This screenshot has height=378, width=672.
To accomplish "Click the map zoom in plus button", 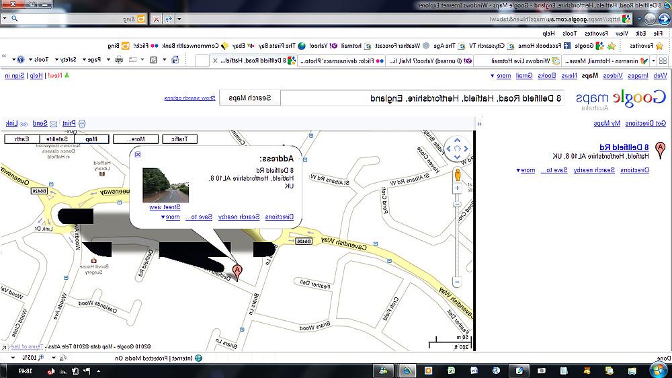I will point(457,188).
